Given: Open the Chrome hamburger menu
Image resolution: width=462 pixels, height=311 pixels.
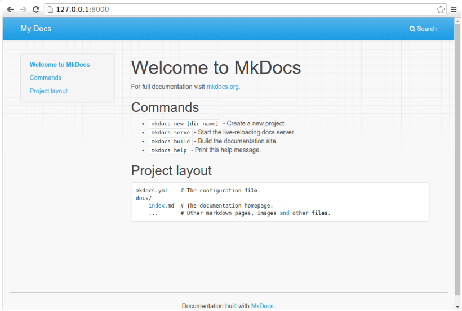Looking at the screenshot, I should tap(454, 10).
